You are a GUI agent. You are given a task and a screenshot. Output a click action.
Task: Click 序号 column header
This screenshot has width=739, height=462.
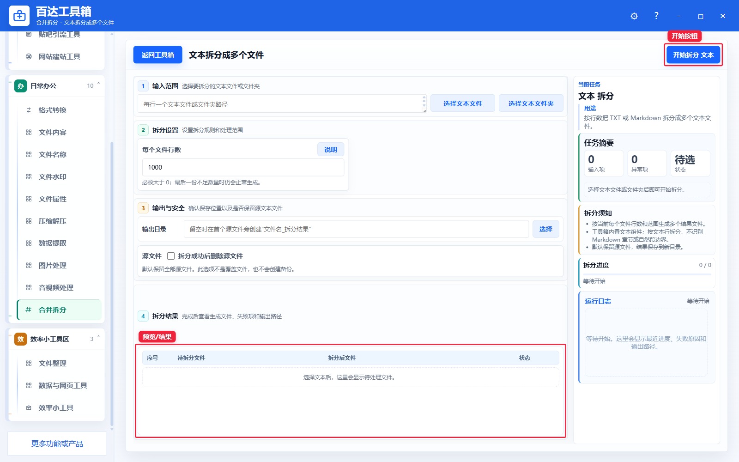pyautogui.click(x=152, y=358)
